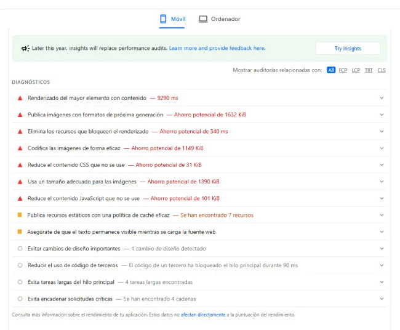Screen dimensions: 400x330
Task: Click 4 tareas largas encontradas text
Action: click(159, 282)
